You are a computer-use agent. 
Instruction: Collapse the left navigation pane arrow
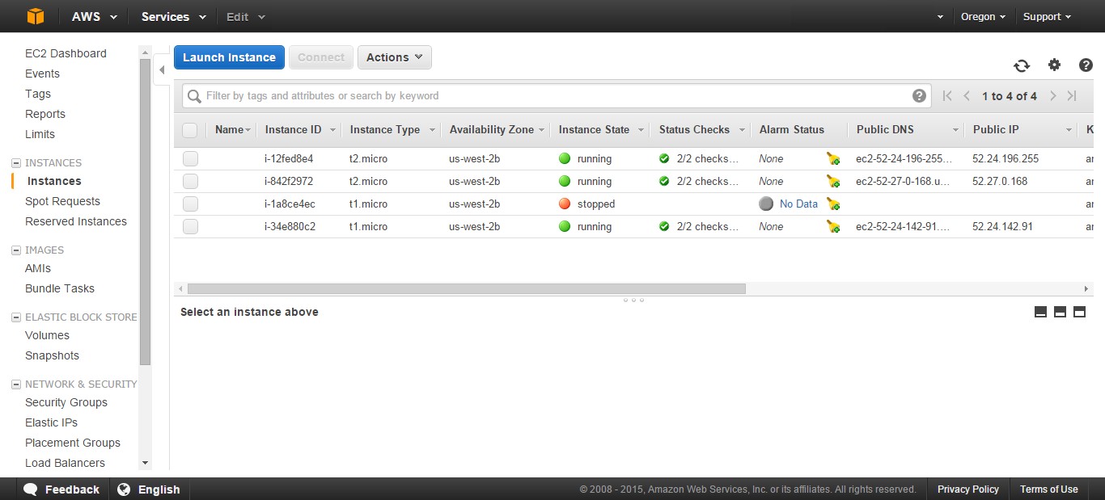(162, 70)
